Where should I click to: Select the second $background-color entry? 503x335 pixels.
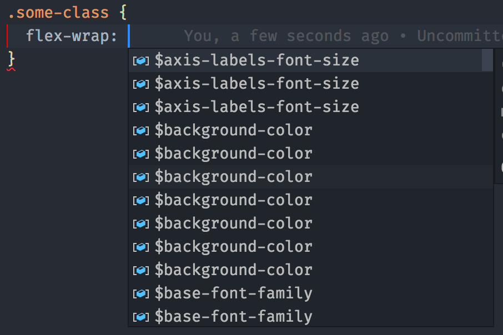pos(233,153)
